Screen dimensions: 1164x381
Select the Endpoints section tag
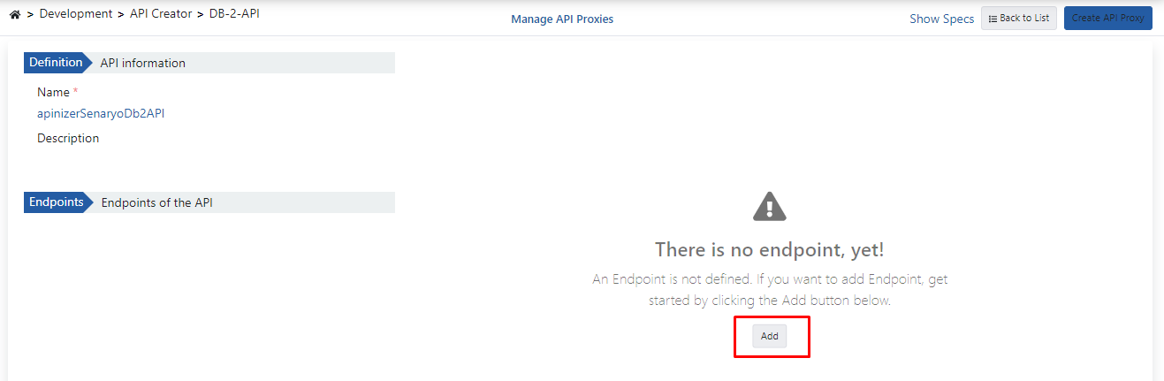(x=57, y=202)
